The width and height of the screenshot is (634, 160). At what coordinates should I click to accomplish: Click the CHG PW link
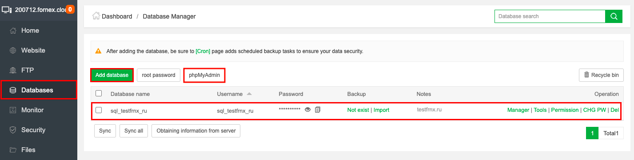pyautogui.click(x=594, y=110)
